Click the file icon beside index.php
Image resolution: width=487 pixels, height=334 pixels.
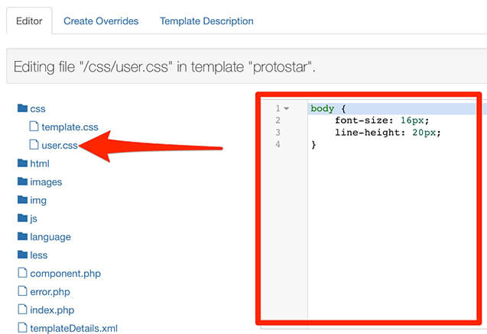tap(22, 310)
